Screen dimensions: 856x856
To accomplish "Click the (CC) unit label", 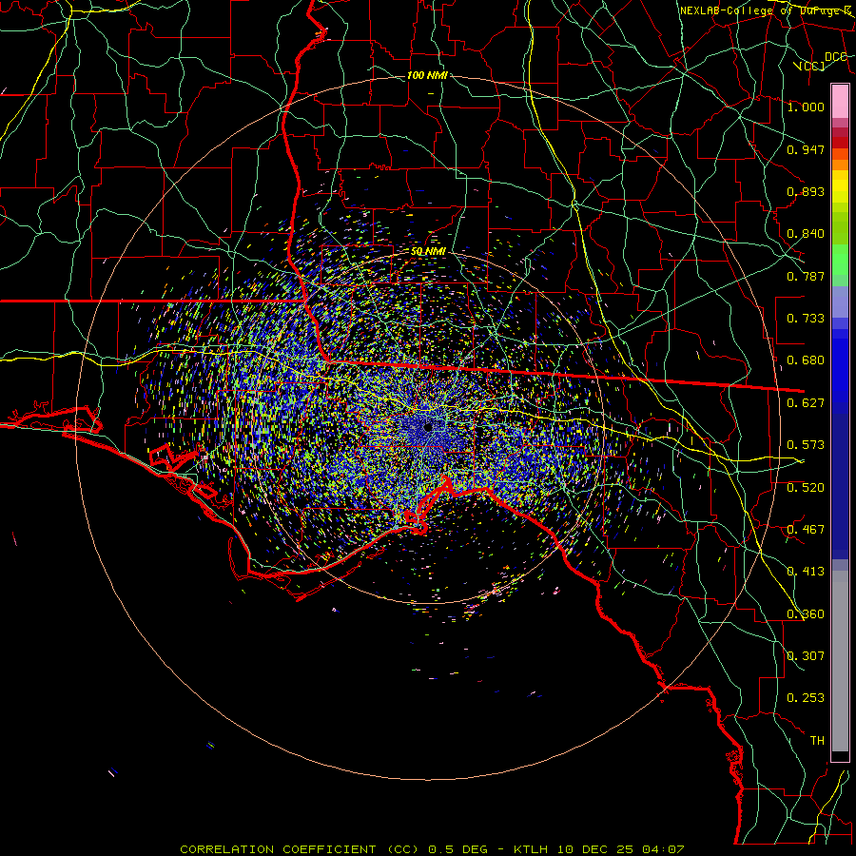I will [808, 66].
